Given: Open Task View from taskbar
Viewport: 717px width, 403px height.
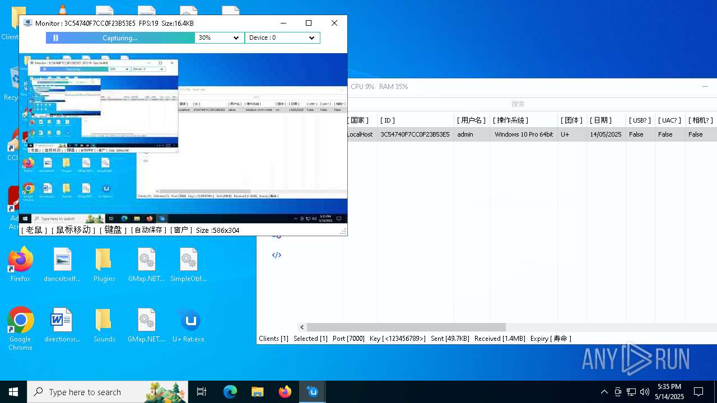Looking at the screenshot, I should tap(202, 392).
